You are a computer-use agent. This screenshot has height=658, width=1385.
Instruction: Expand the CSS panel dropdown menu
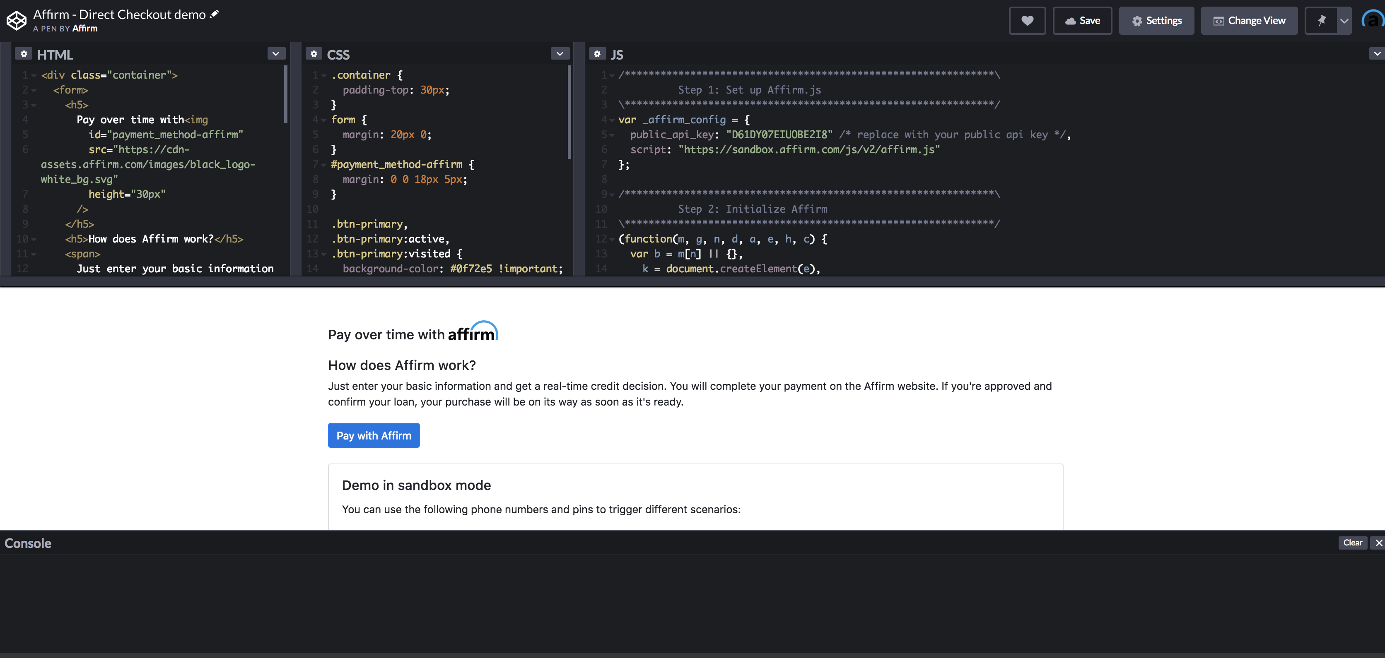[560, 54]
